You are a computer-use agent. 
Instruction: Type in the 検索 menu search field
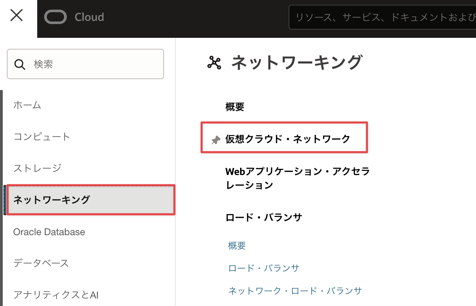tap(96, 64)
